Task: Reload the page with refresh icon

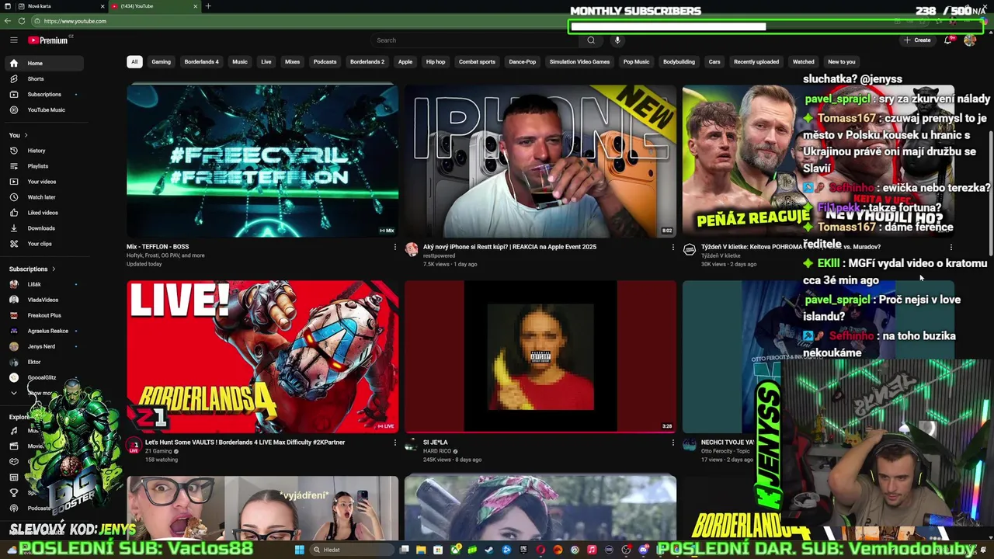Action: [x=22, y=21]
